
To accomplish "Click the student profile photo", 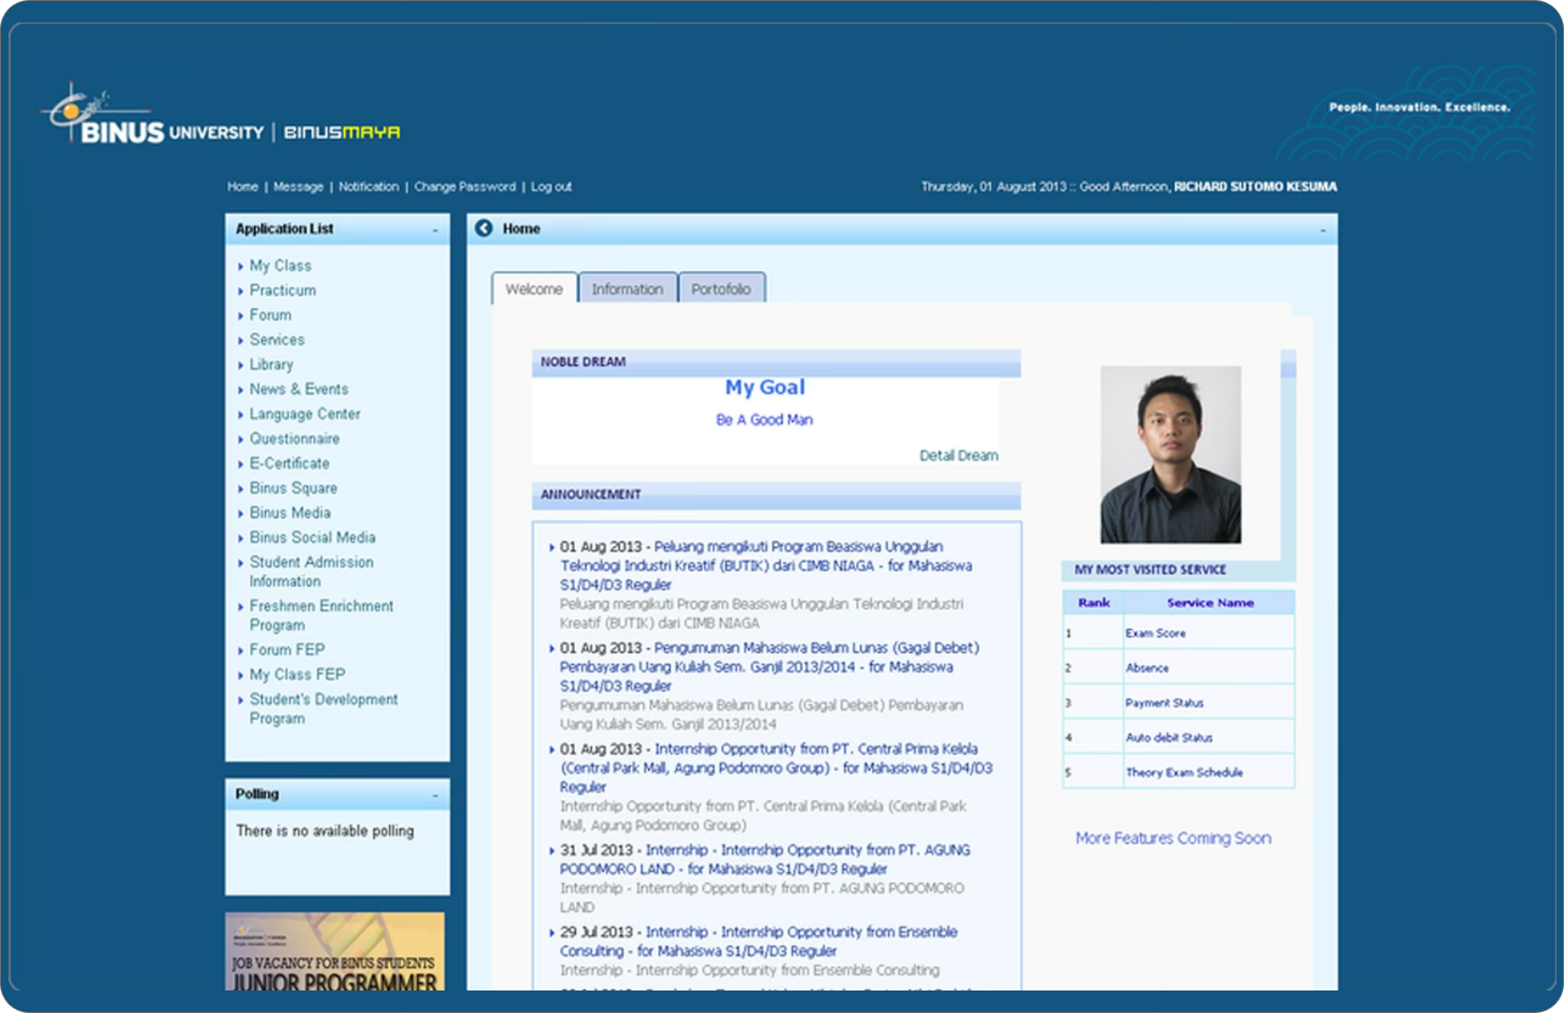I will [1171, 456].
